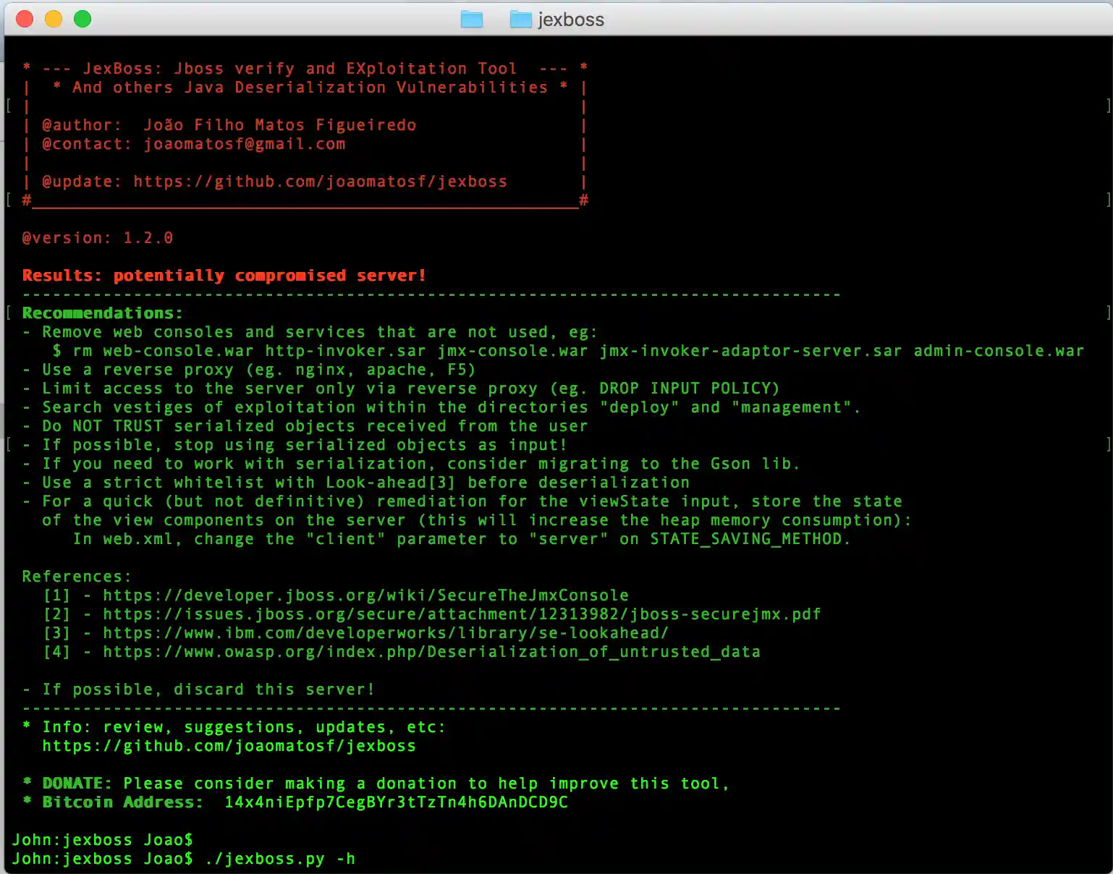Click the "Remove web consoles and services" line
The image size is (1113, 874).
click(310, 332)
